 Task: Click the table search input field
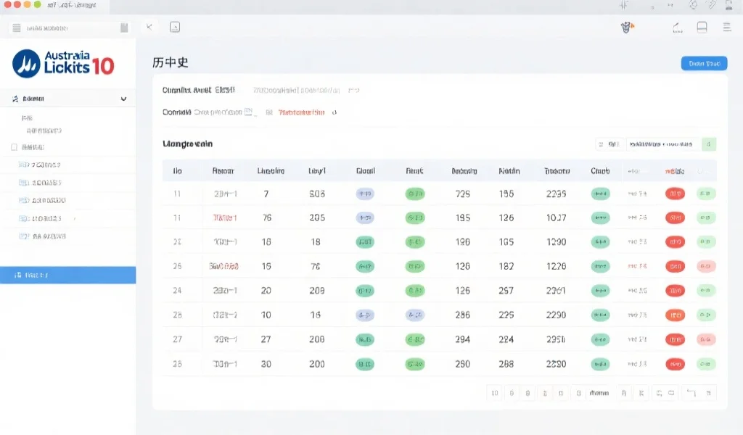[663, 144]
